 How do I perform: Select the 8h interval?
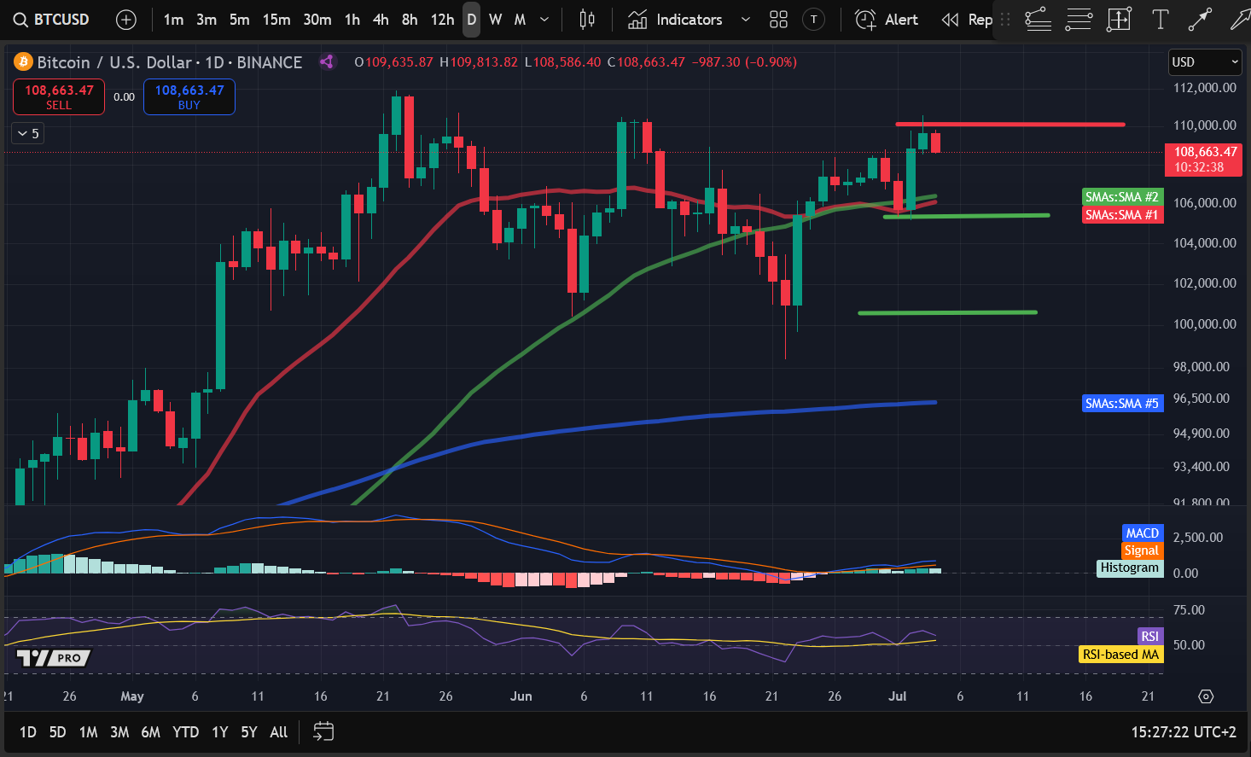click(410, 20)
